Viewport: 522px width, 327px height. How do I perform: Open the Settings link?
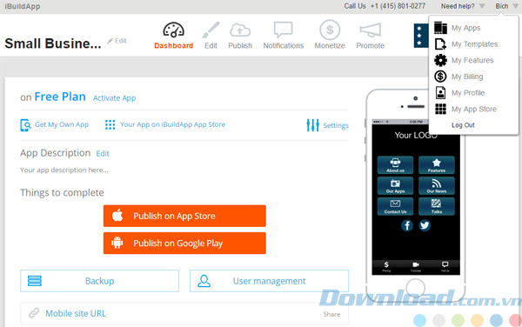[336, 125]
